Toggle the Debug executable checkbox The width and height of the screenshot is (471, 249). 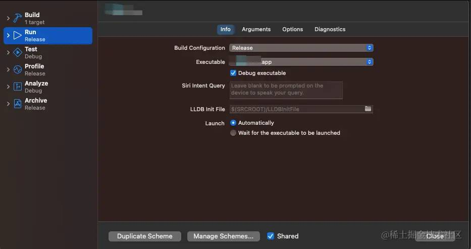pyautogui.click(x=233, y=73)
